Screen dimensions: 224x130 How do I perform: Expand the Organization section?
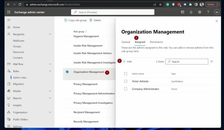coord(50,112)
